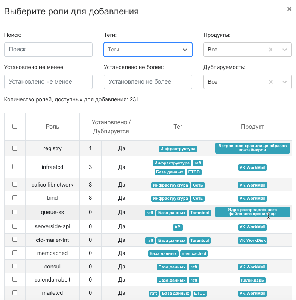This screenshot has width=296, height=300.
Task: Focus the Установлено не менее field
Action: [x=48, y=82]
